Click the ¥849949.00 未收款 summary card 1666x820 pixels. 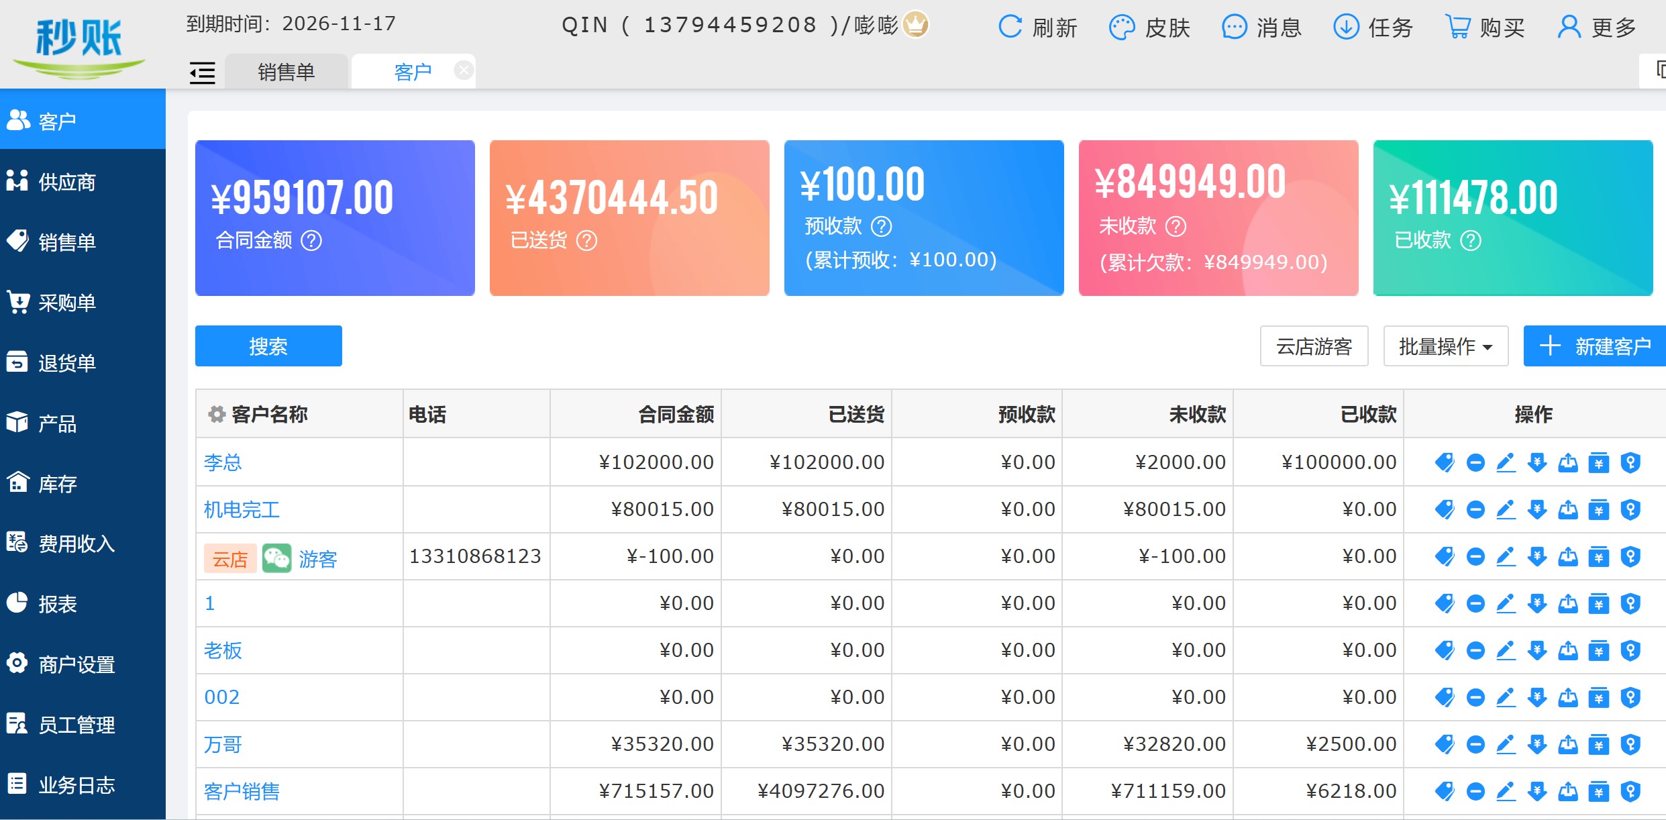coord(1218,218)
